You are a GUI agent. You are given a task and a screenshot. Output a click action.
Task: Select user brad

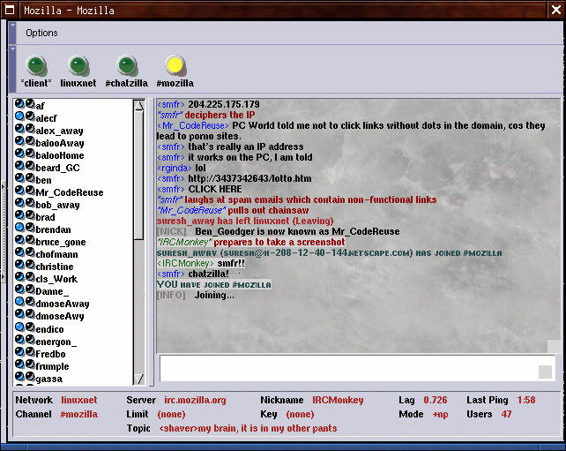46,217
